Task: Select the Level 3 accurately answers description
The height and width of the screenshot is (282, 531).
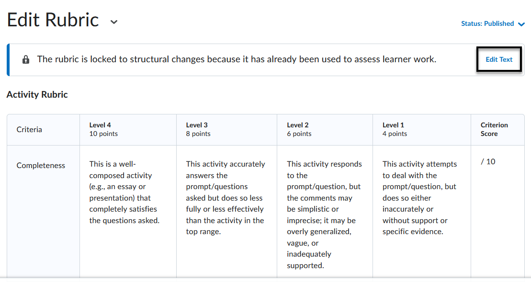Action: (x=225, y=198)
